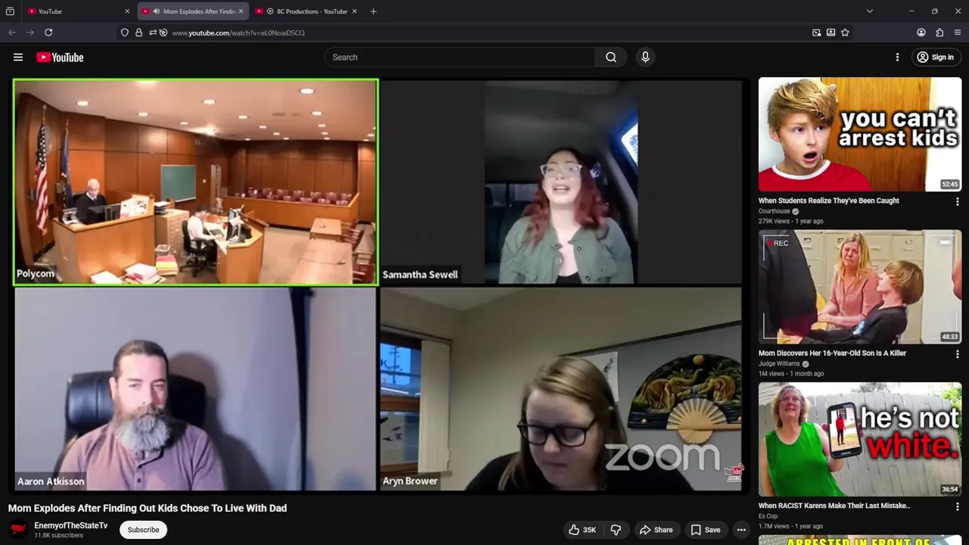Click the video title 'Mom Explodes After Finding Out'
Screen dimensions: 969x545
148,508
